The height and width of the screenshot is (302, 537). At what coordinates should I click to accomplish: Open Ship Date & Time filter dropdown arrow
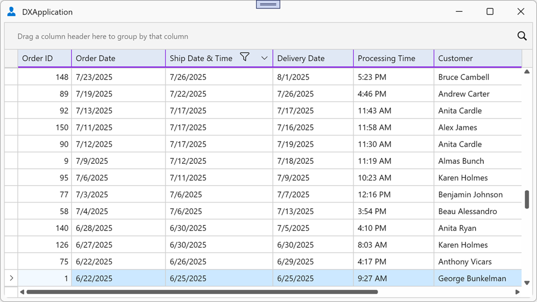click(x=265, y=58)
